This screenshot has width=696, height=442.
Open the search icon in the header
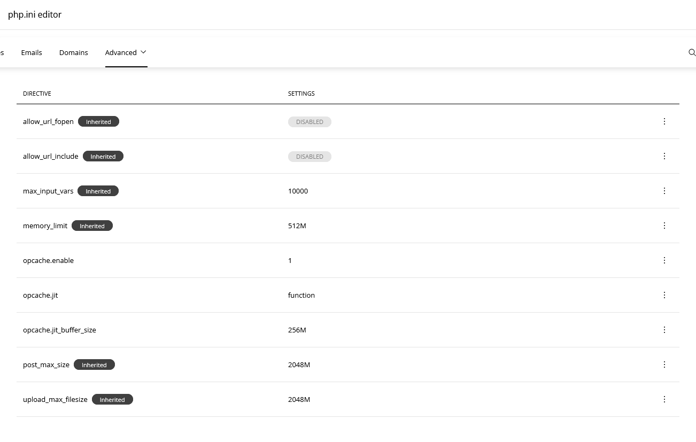point(692,52)
